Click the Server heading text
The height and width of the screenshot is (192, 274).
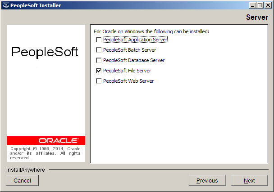point(257,17)
